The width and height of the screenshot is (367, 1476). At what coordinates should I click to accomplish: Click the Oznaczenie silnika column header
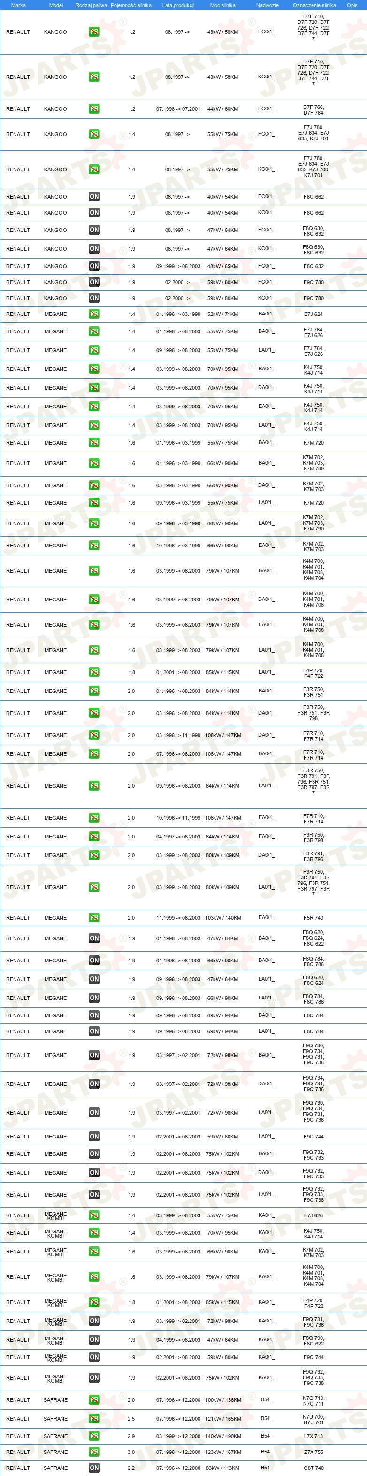[314, 5]
